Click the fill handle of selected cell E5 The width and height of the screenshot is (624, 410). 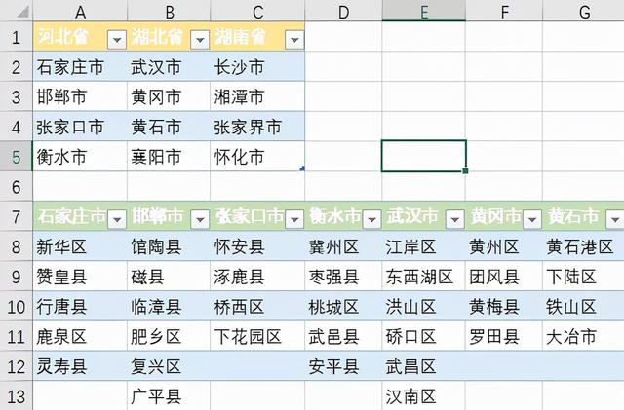[465, 171]
